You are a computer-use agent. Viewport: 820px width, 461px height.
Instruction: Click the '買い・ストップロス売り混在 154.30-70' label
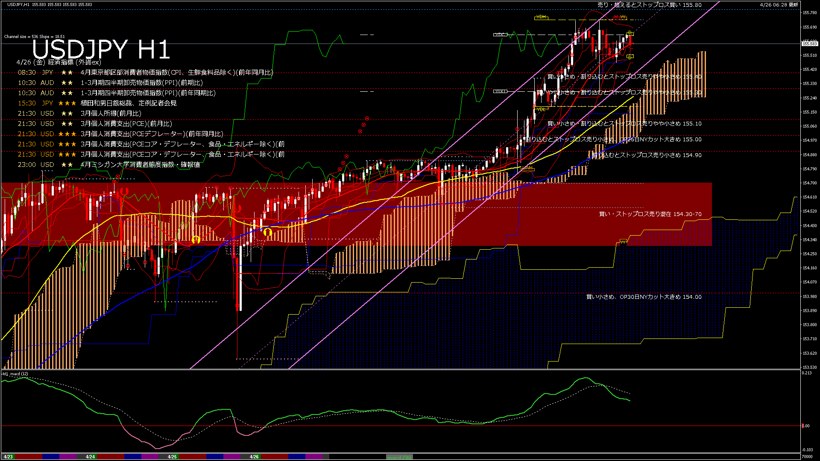tap(650, 214)
